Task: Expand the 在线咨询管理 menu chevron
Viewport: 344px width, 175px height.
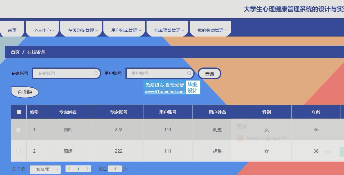Action: (x=97, y=30)
